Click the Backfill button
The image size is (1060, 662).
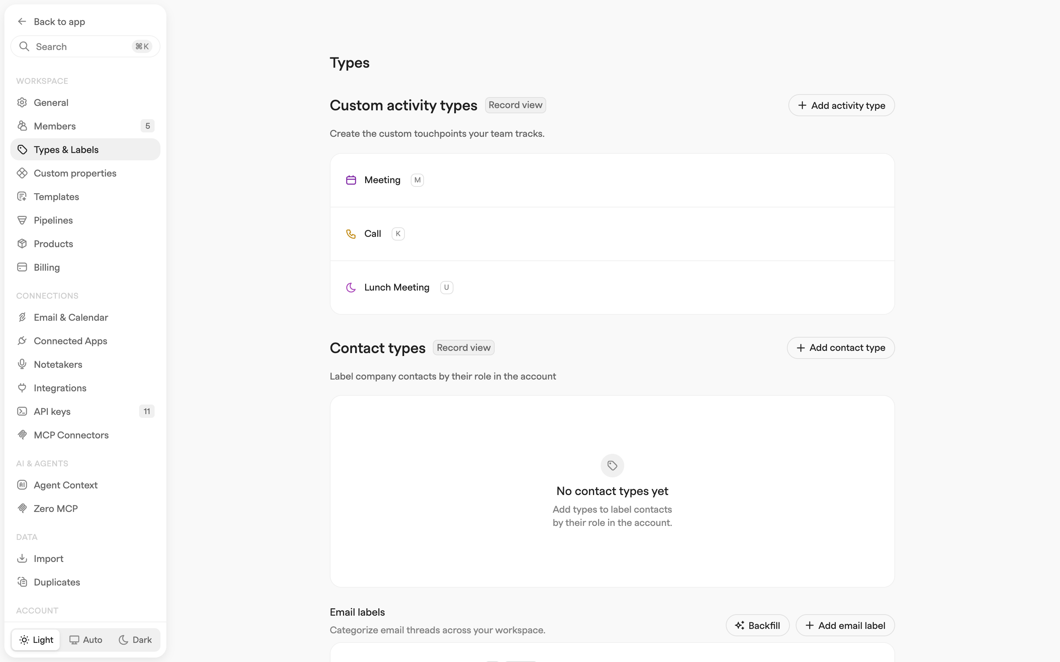pyautogui.click(x=757, y=625)
